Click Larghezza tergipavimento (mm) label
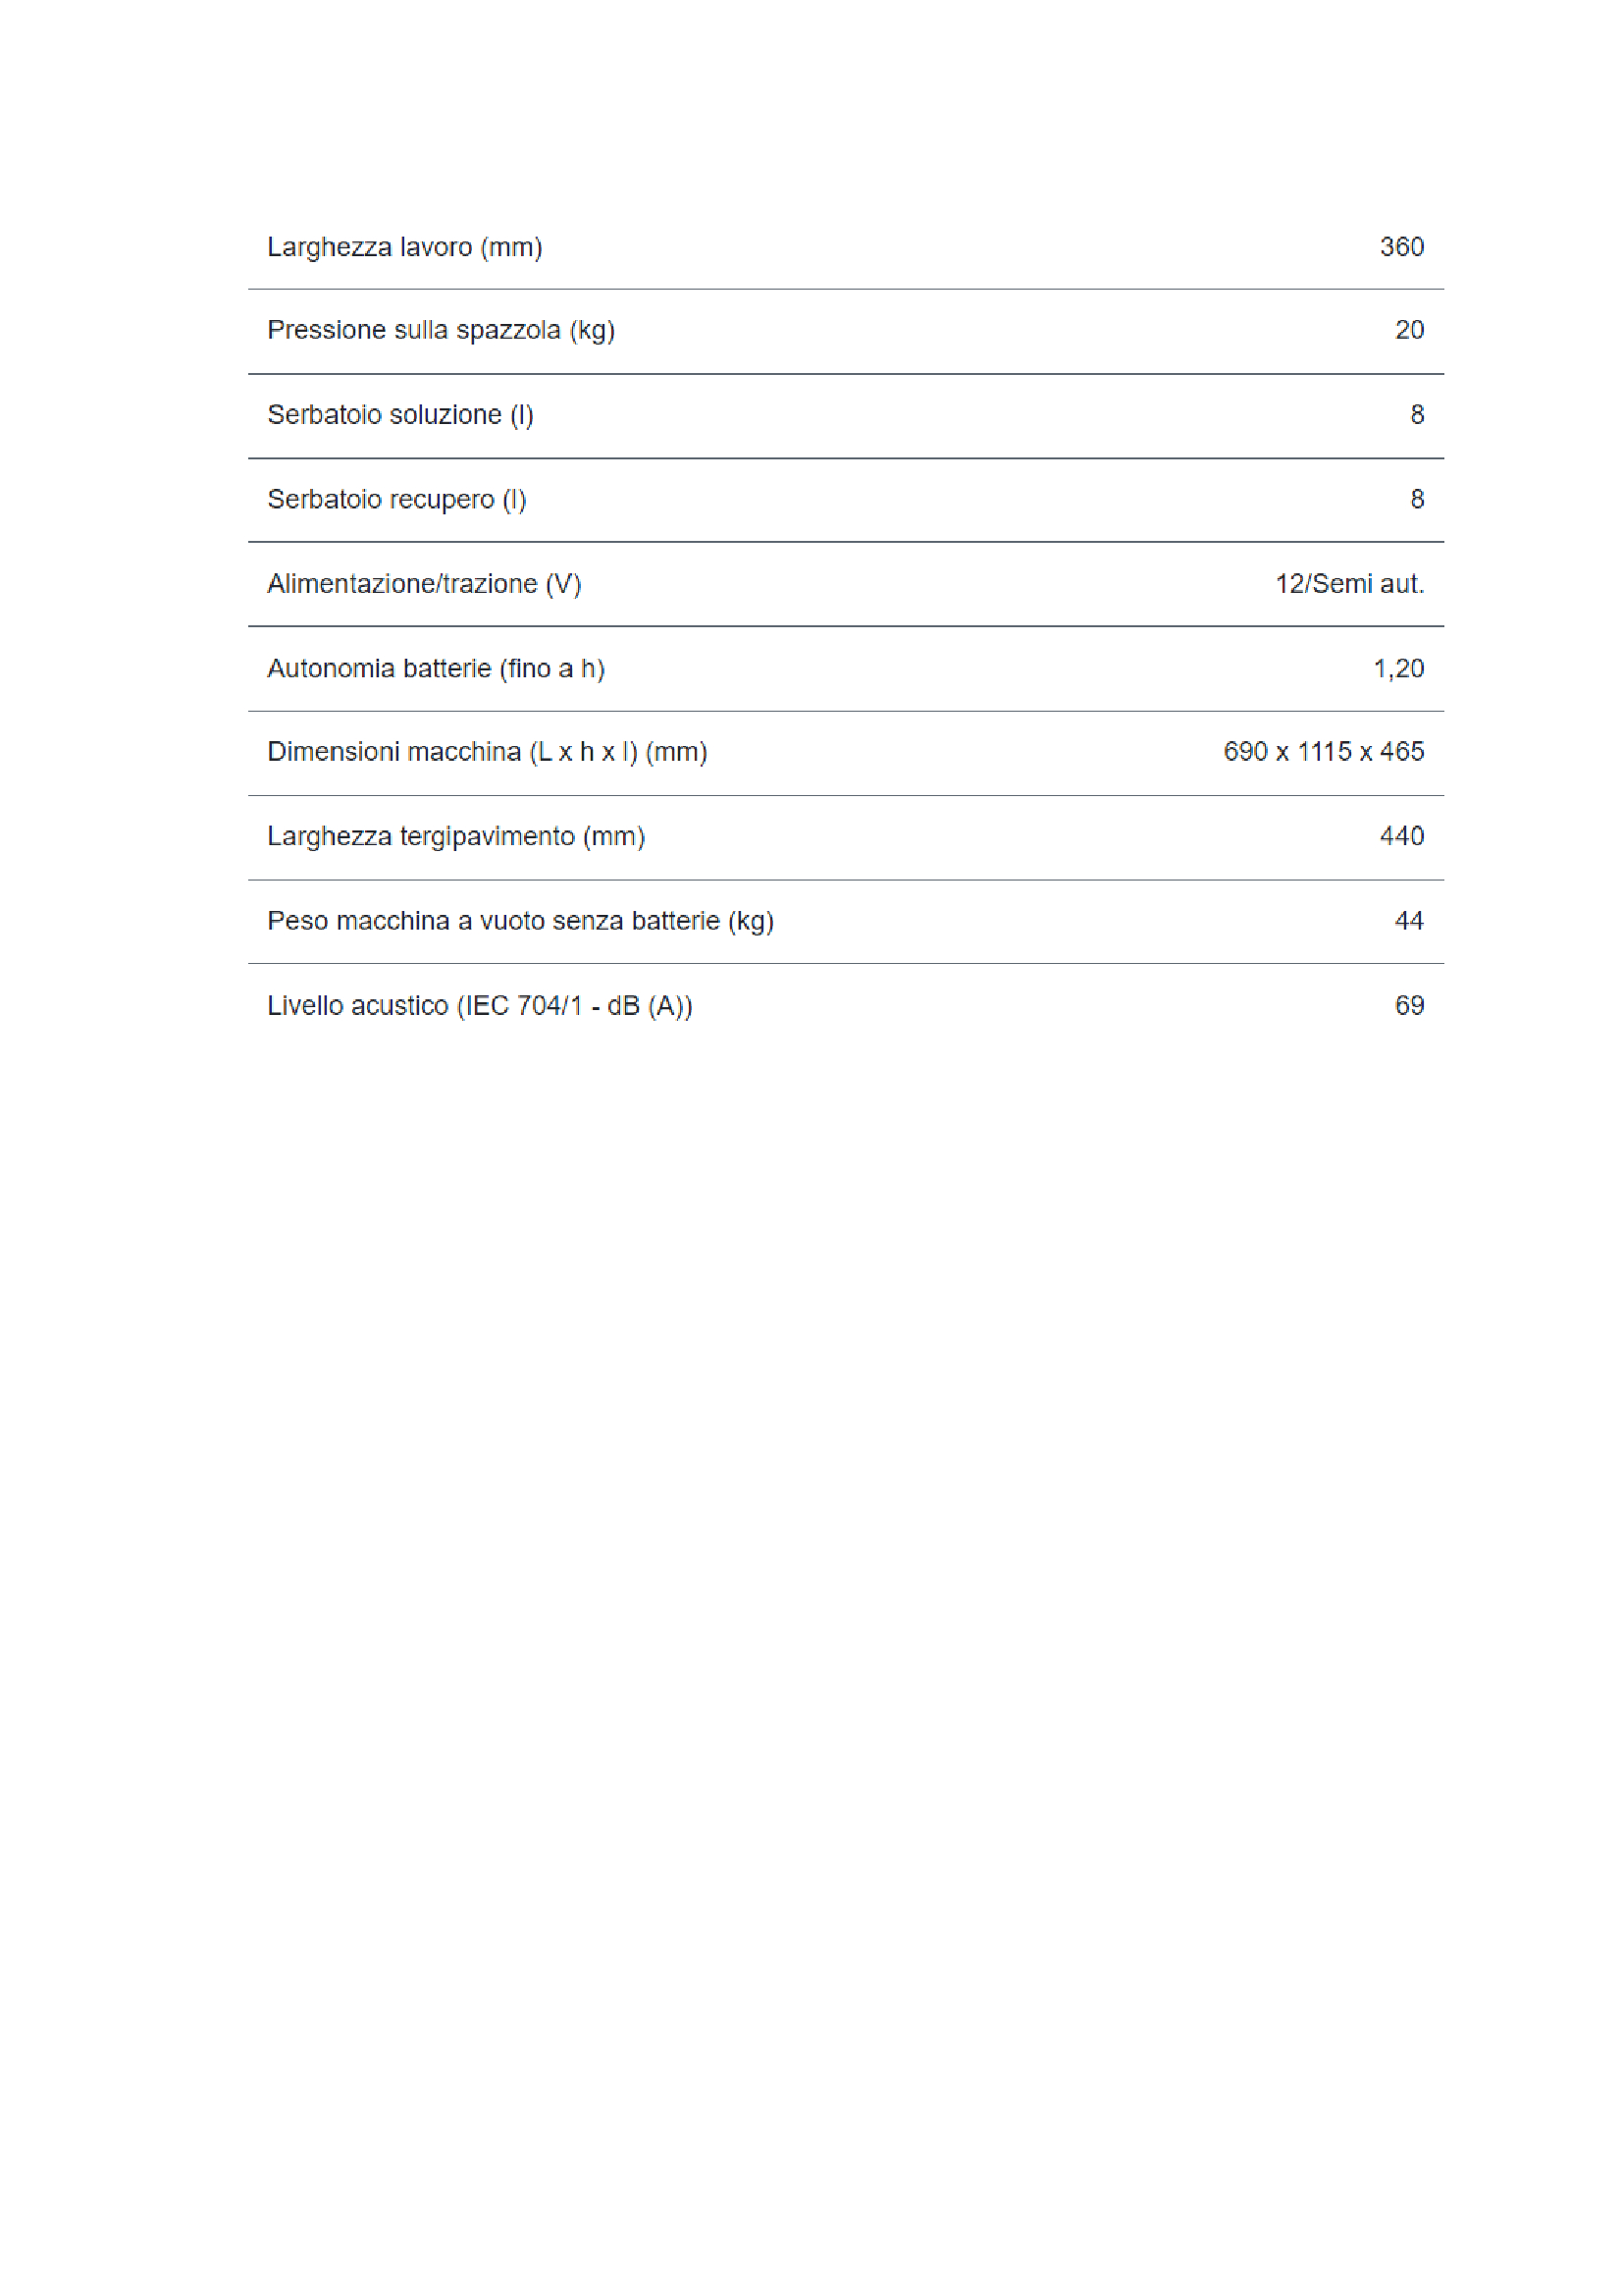 tap(455, 837)
